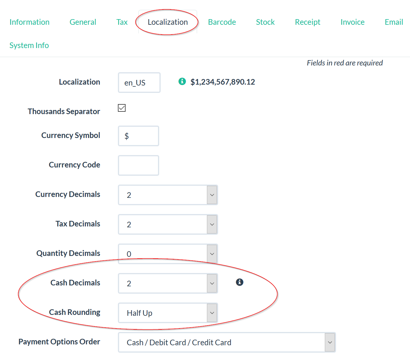Viewport: 410px width, 360px height.
Task: Open the Receipt settings tab
Action: coord(307,22)
